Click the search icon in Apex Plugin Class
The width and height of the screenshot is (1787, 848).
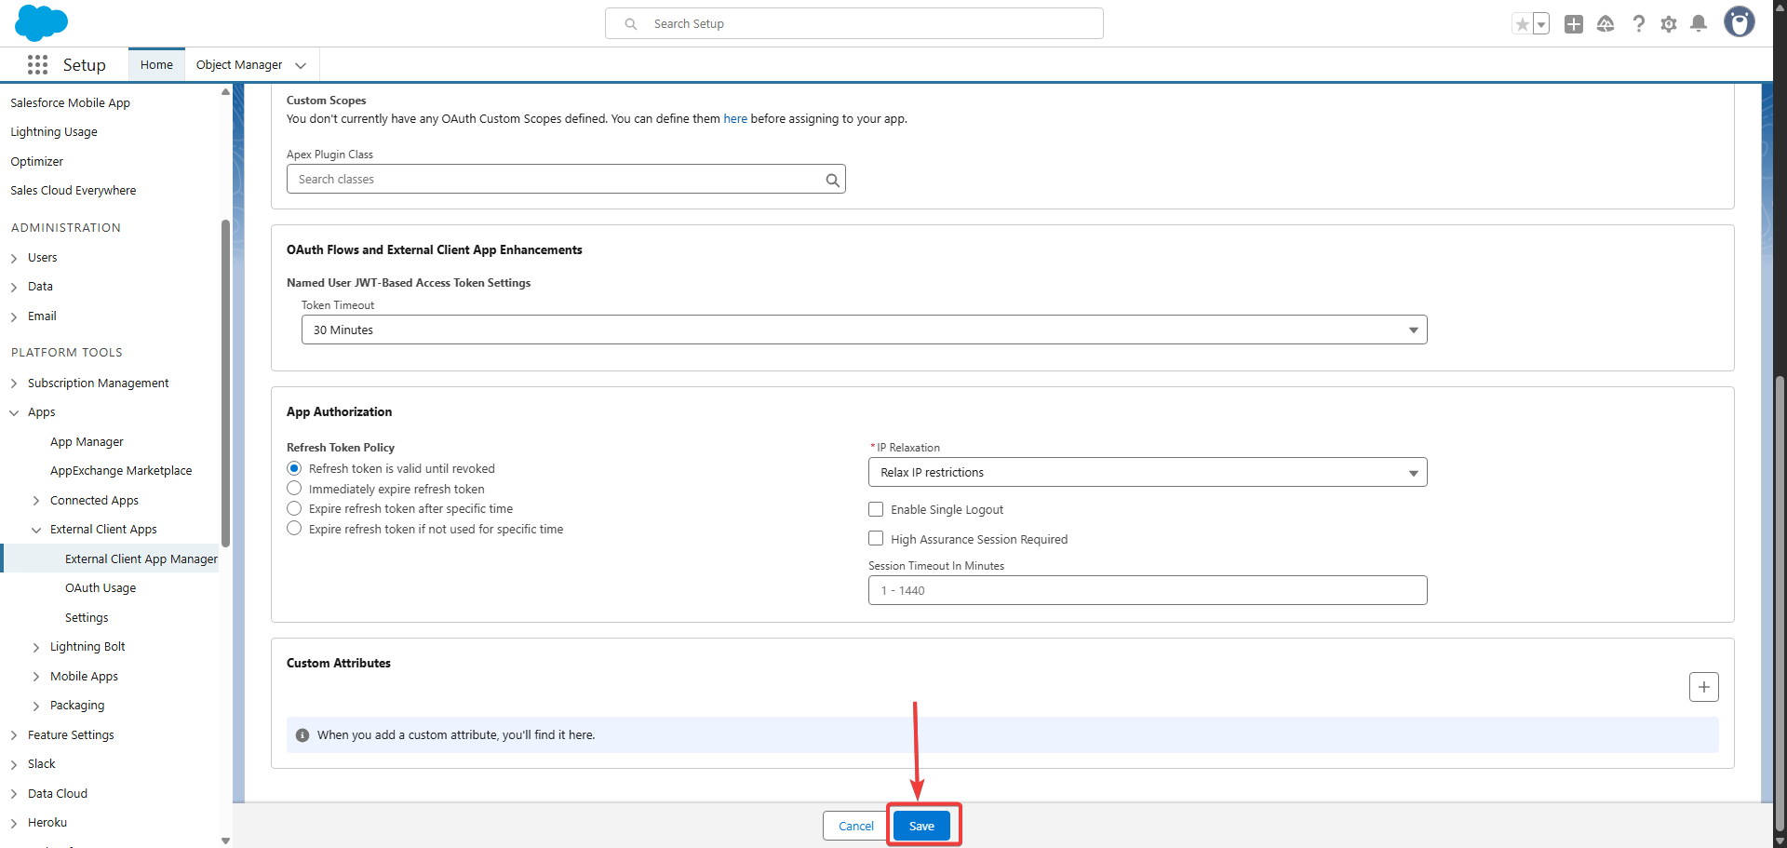833,180
